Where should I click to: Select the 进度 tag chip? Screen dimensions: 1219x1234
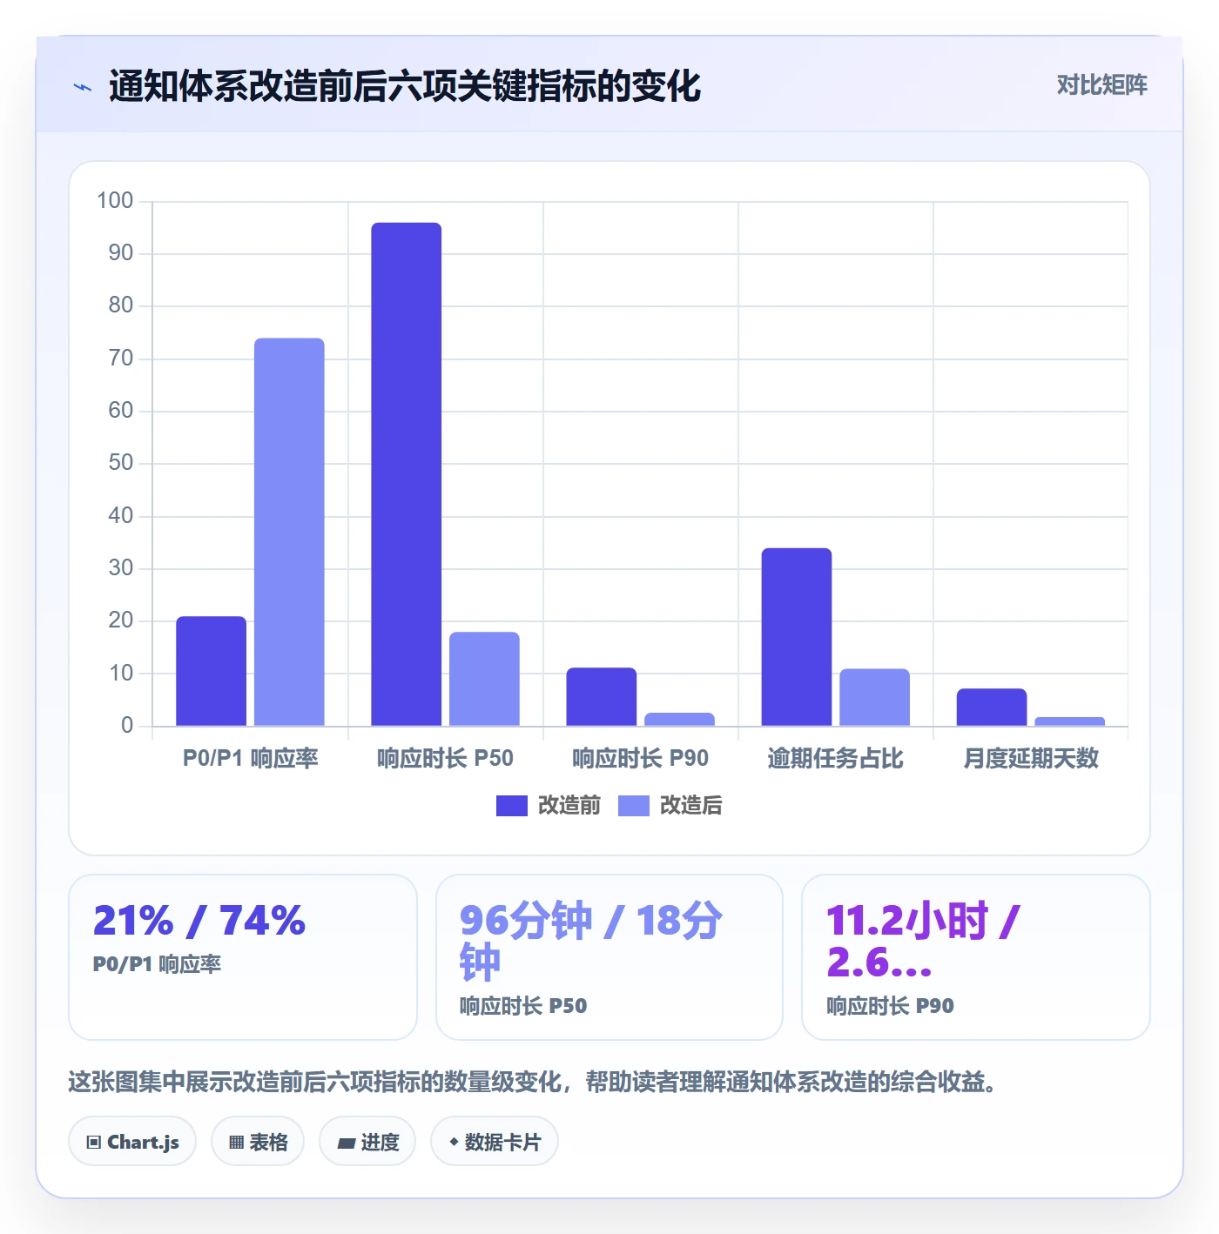pos(367,1142)
